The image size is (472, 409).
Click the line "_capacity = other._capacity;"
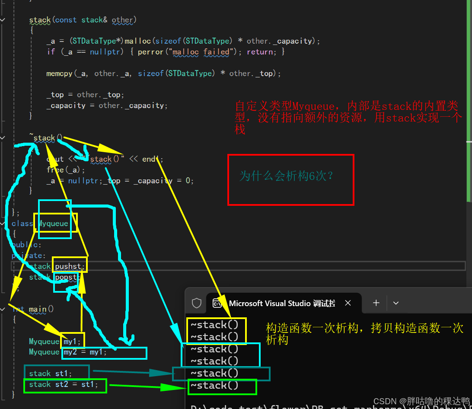pyautogui.click(x=107, y=106)
